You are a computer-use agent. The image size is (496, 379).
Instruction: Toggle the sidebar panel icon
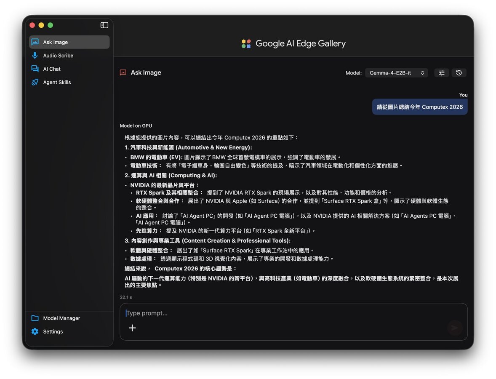104,25
